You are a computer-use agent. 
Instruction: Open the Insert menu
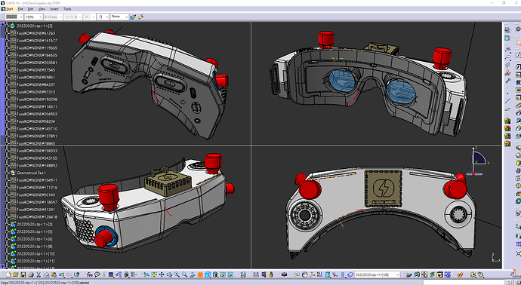coord(54,9)
